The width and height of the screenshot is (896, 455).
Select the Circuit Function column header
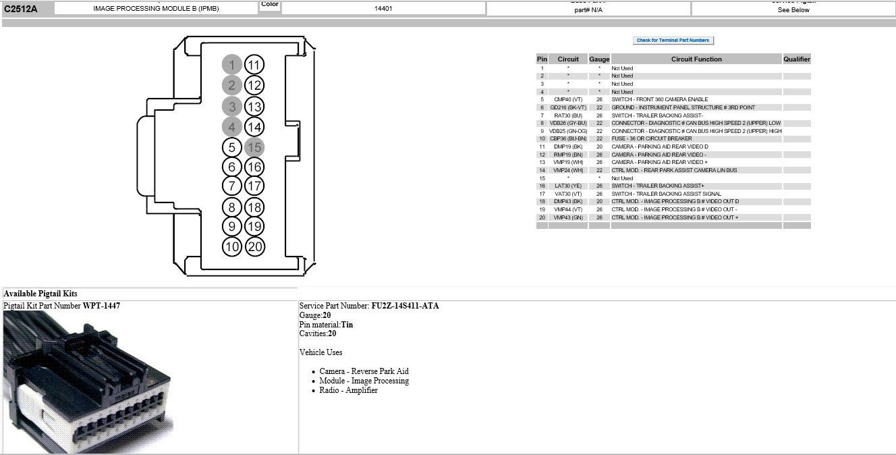tap(696, 59)
